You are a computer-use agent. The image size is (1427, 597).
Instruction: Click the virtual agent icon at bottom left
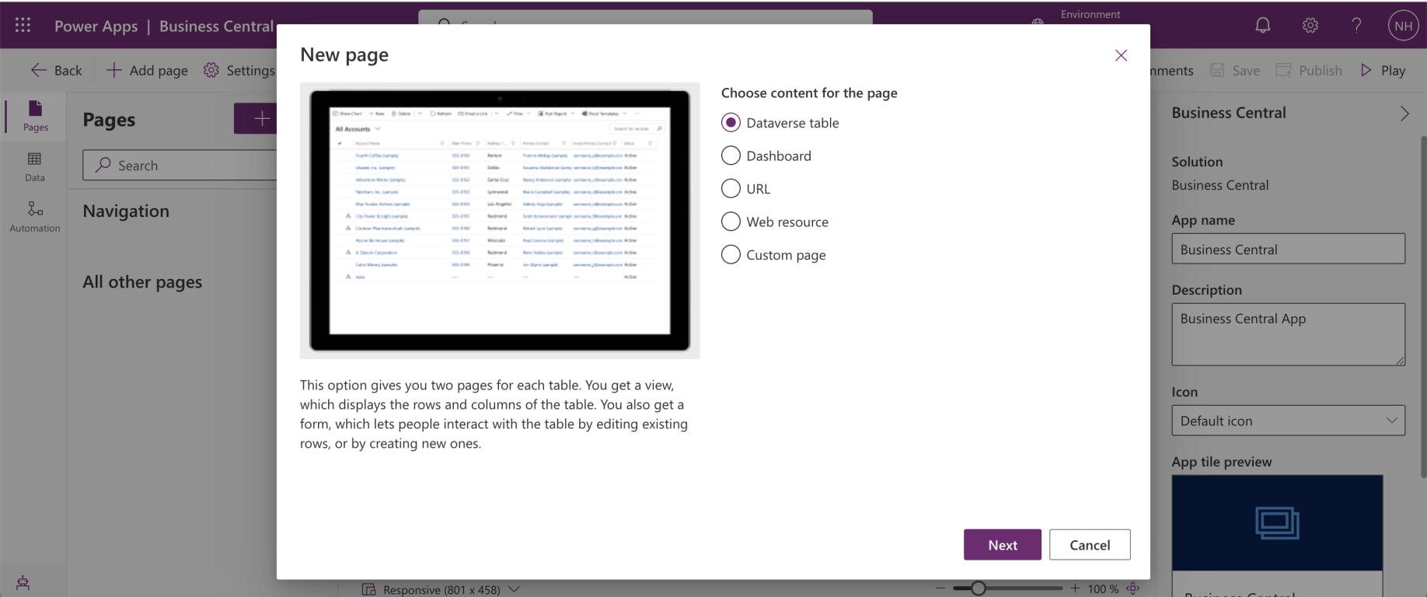pos(23,583)
